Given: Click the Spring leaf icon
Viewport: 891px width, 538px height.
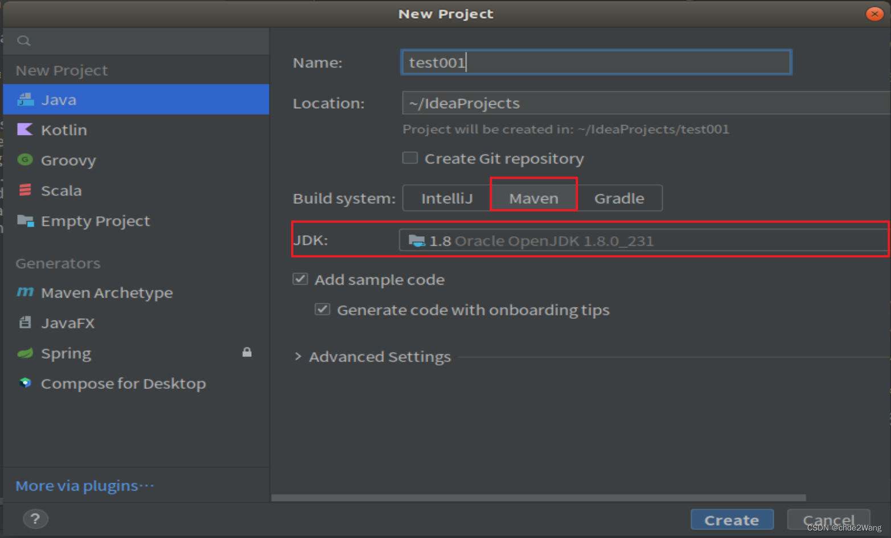Looking at the screenshot, I should pyautogui.click(x=25, y=353).
